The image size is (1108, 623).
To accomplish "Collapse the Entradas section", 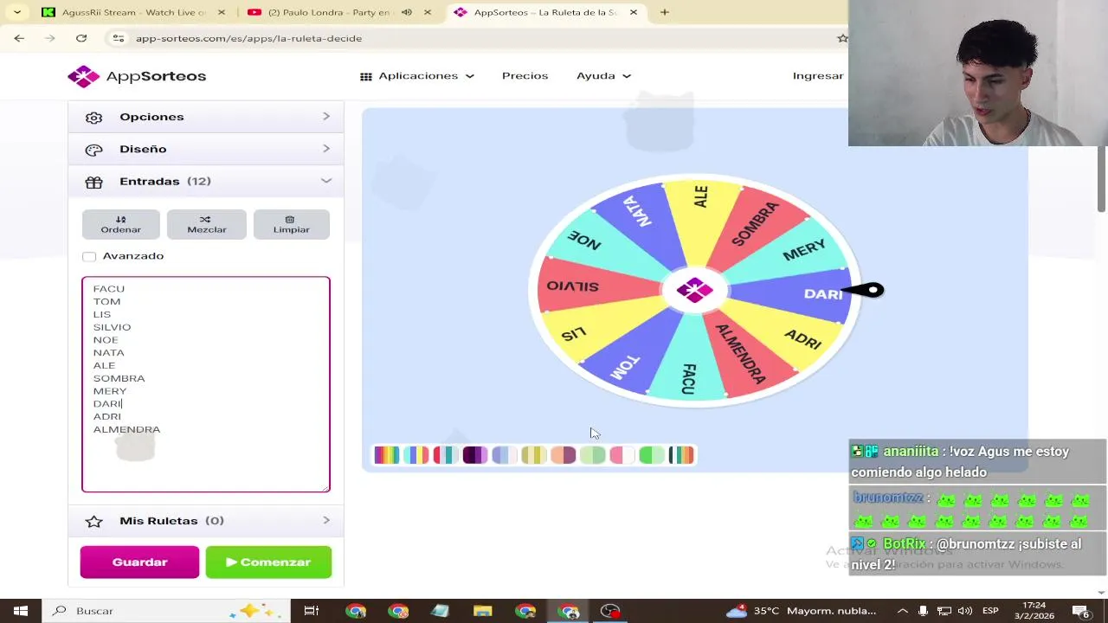I will coord(206,182).
